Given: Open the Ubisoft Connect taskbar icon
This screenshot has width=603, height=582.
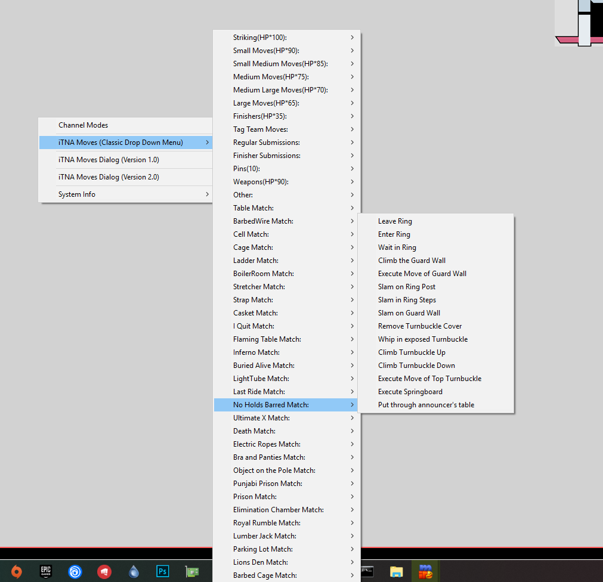Looking at the screenshot, I should coord(75,572).
